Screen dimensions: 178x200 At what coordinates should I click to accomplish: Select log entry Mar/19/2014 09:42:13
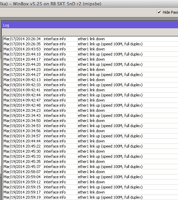pos(90,80)
